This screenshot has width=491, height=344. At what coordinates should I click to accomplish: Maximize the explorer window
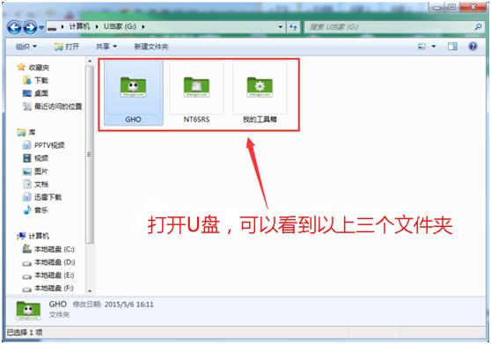[x=451, y=7]
